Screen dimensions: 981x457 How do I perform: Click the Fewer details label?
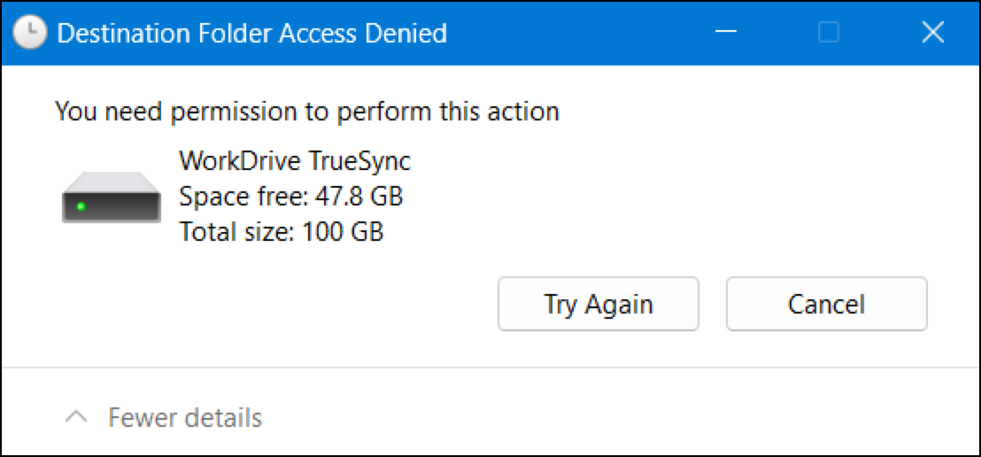click(x=185, y=417)
